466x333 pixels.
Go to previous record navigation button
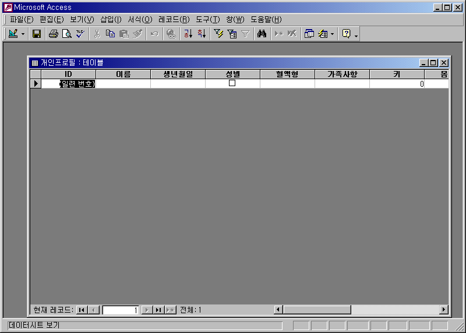tap(94, 310)
